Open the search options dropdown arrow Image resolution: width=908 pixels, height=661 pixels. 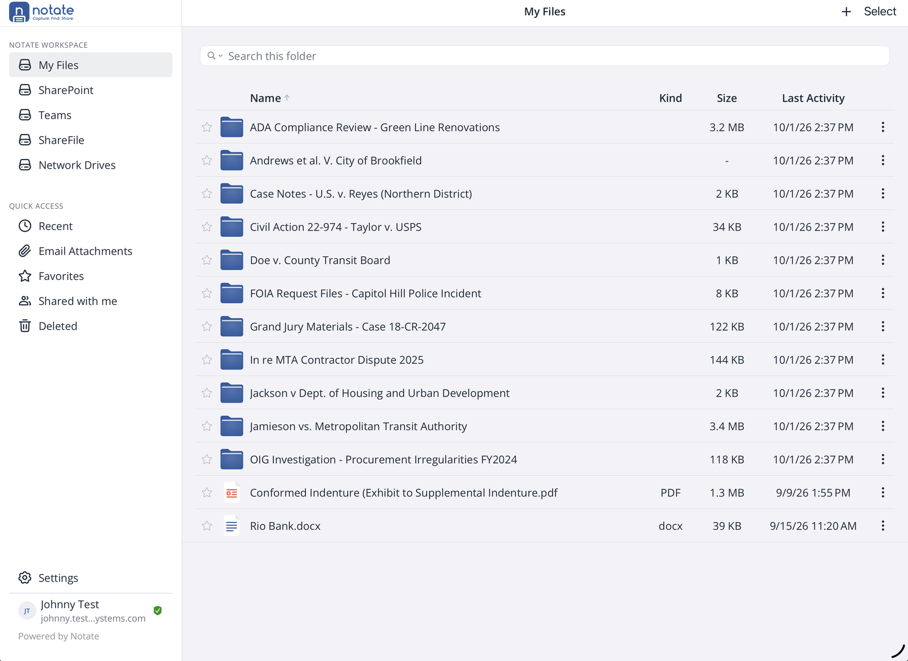click(221, 56)
